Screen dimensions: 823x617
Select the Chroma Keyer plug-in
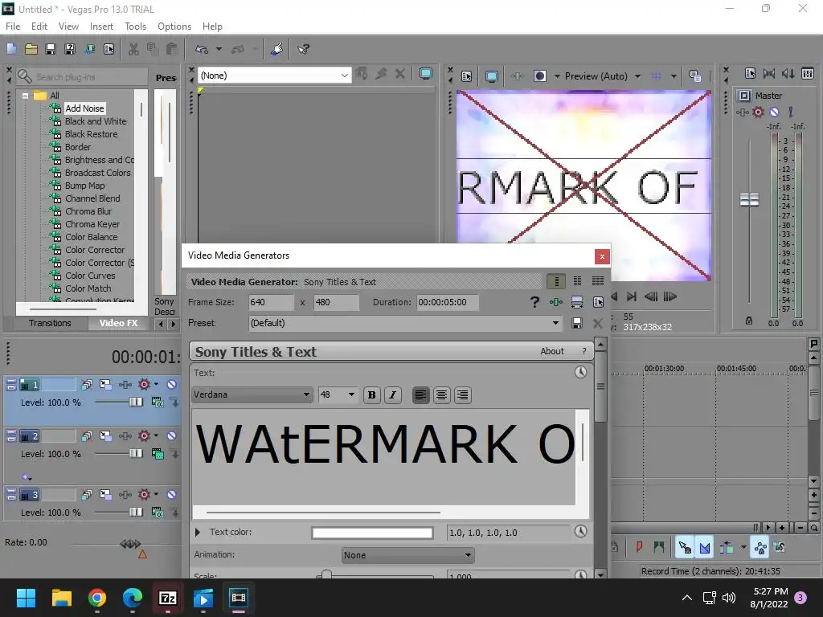(x=92, y=224)
